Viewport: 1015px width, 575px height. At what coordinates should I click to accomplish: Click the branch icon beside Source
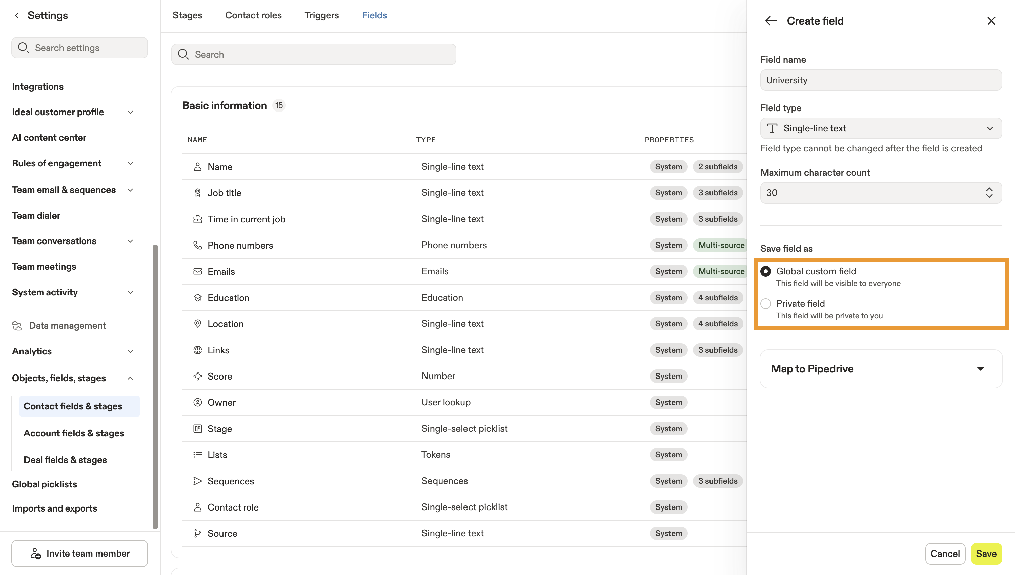tap(198, 534)
